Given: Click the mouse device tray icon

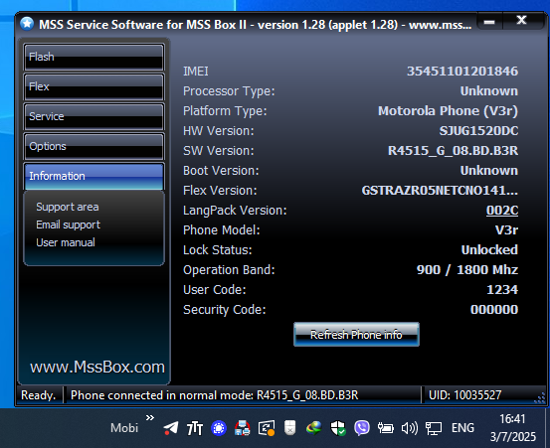Looking at the screenshot, I should (290, 428).
